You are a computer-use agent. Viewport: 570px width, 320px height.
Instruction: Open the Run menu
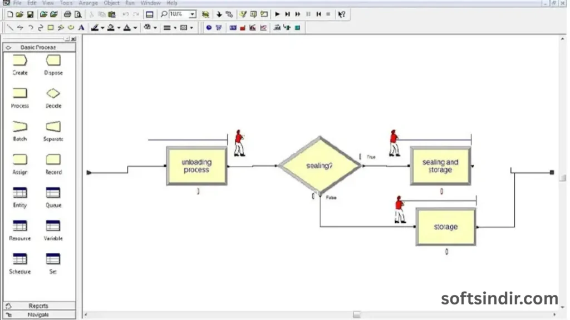[x=130, y=3]
